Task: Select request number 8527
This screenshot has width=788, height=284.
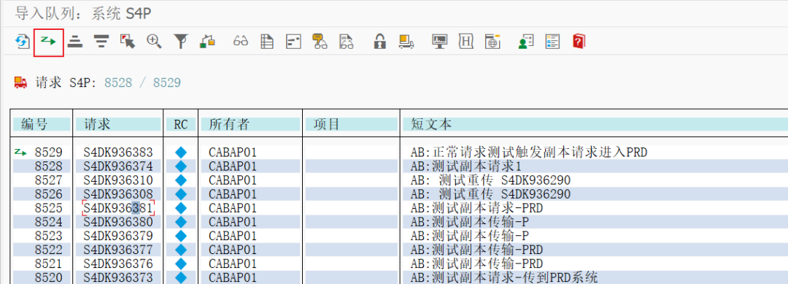Action: click(x=49, y=180)
